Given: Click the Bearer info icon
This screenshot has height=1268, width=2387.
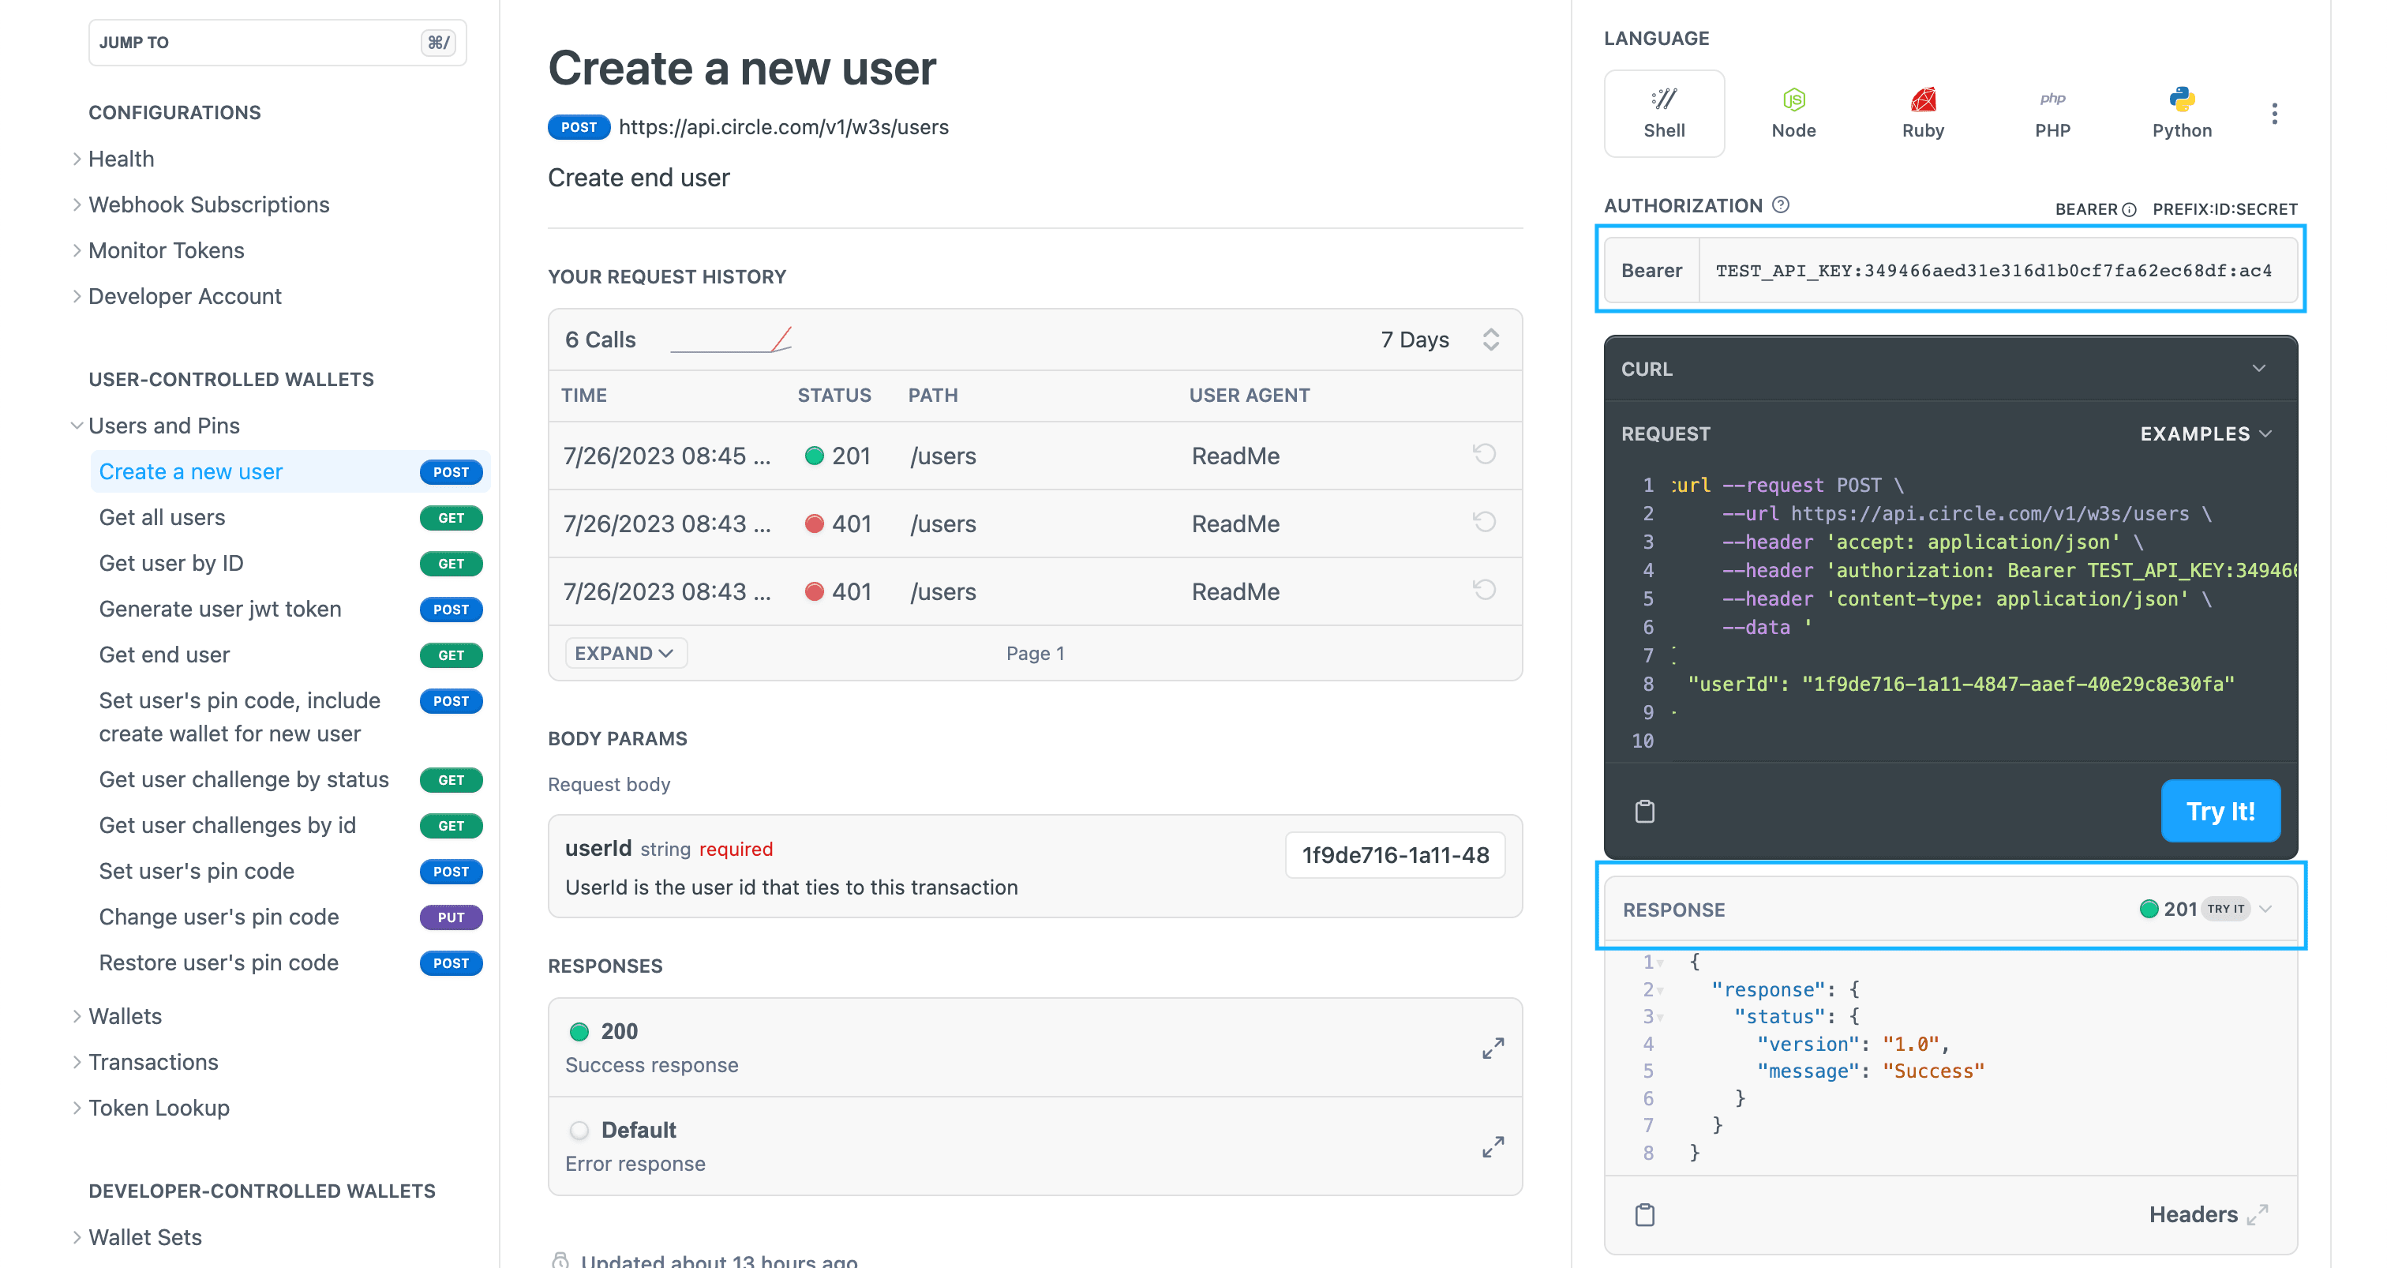Looking at the screenshot, I should (2130, 209).
